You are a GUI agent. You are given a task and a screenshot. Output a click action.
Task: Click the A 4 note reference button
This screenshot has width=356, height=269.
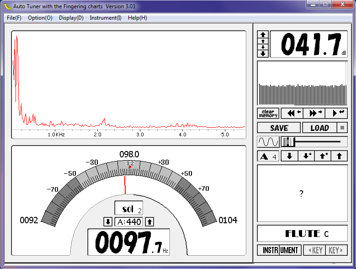(268, 156)
